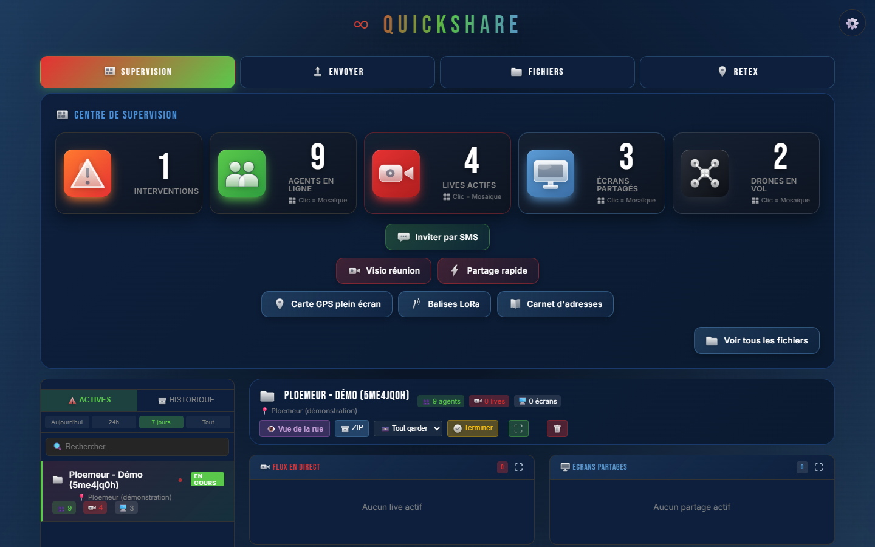875x547 pixels.
Task: Show all interventions with Tout filter
Action: pos(208,422)
